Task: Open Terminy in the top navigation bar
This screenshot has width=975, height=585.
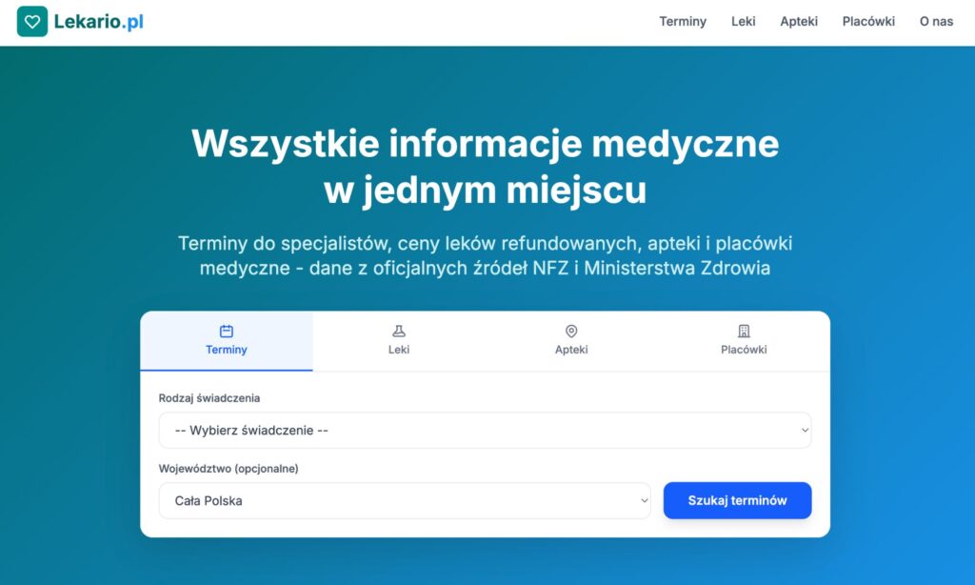Action: click(x=683, y=22)
